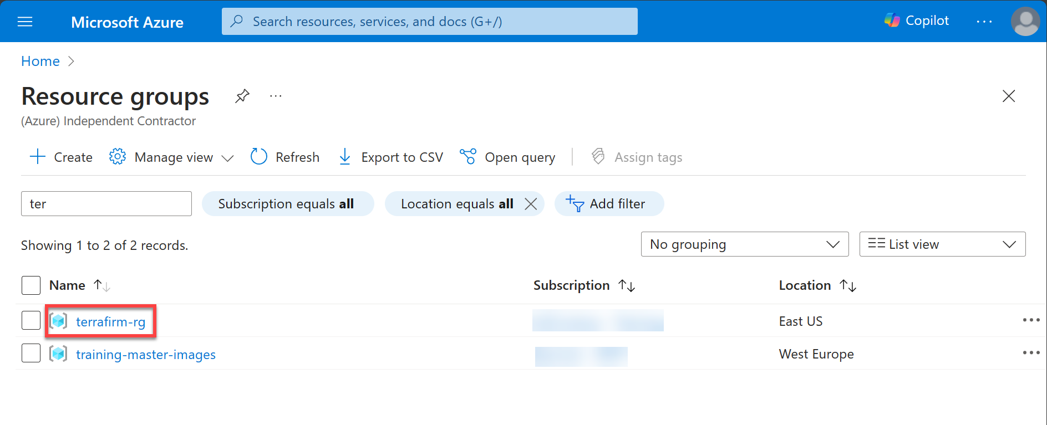1047x425 pixels.
Task: Select the training-master-images checkbox
Action: click(x=31, y=353)
